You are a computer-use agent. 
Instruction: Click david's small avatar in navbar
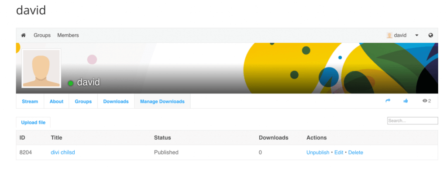coord(389,35)
